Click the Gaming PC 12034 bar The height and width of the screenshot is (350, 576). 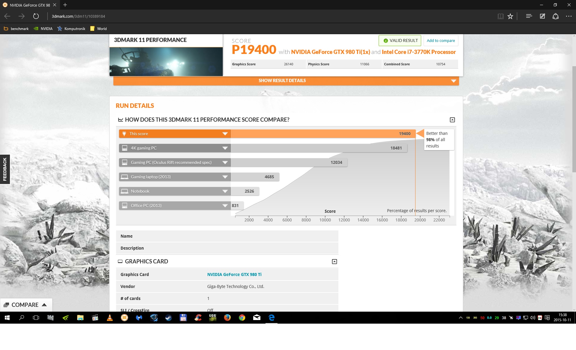pos(289,162)
